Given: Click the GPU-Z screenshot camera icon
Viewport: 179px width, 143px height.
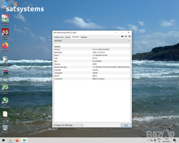Looking at the screenshot, I should click(122, 36).
